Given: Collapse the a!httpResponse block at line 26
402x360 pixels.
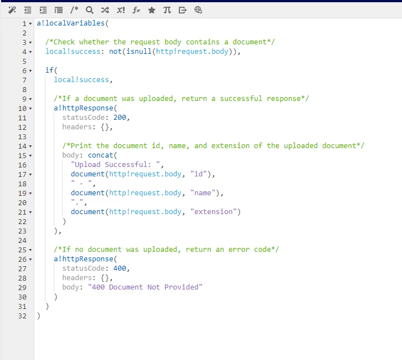Looking at the screenshot, I should (x=30, y=260).
